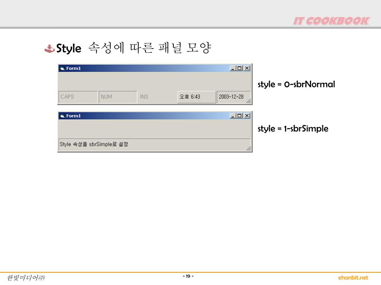
Task: Click the time panel showing 오후 6:43
Action: coord(196,97)
